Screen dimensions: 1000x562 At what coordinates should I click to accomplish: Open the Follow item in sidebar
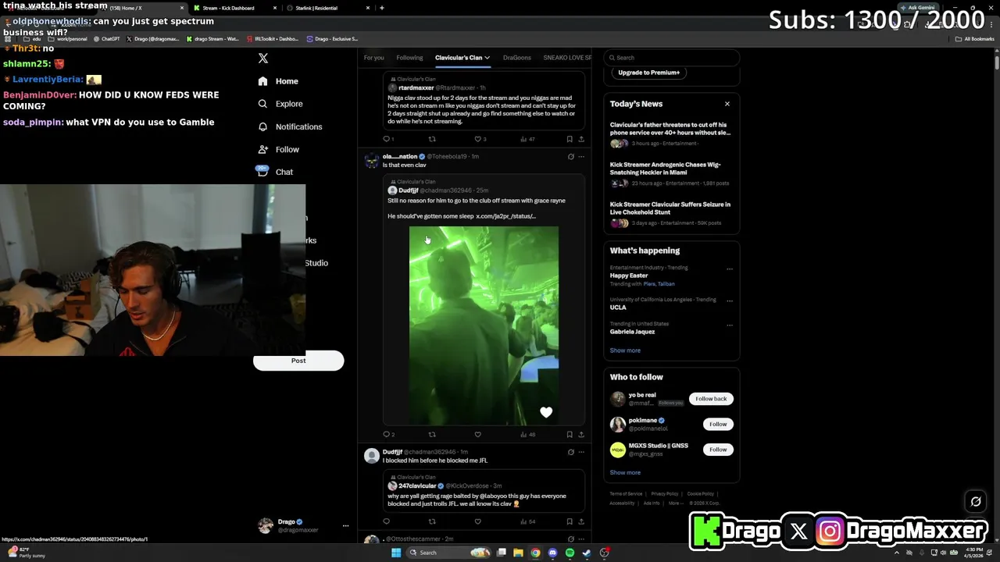(x=278, y=149)
